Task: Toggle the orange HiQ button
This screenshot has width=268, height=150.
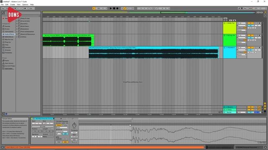Action: coord(65,142)
